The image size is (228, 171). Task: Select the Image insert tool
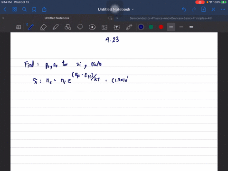pos(104,27)
